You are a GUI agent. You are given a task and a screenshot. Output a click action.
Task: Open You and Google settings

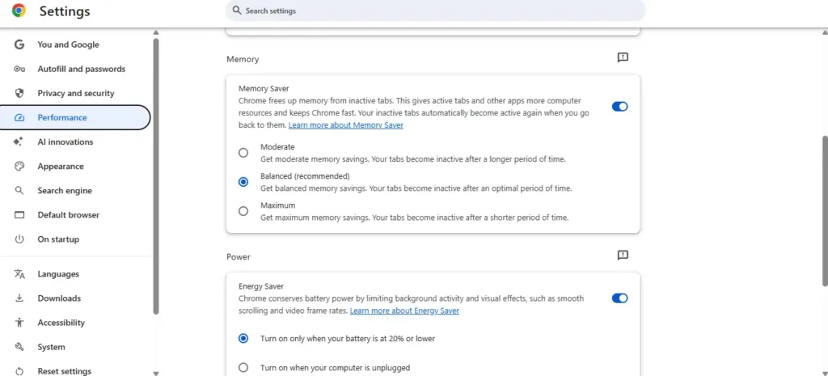68,44
